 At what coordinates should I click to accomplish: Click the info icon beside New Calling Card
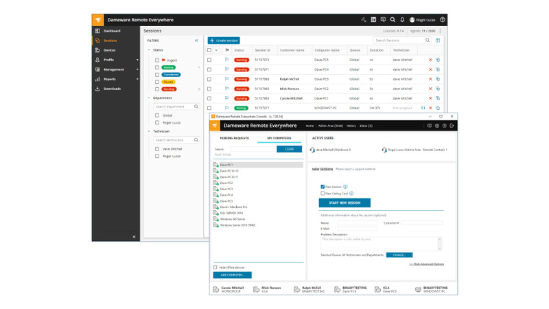pyautogui.click(x=351, y=194)
